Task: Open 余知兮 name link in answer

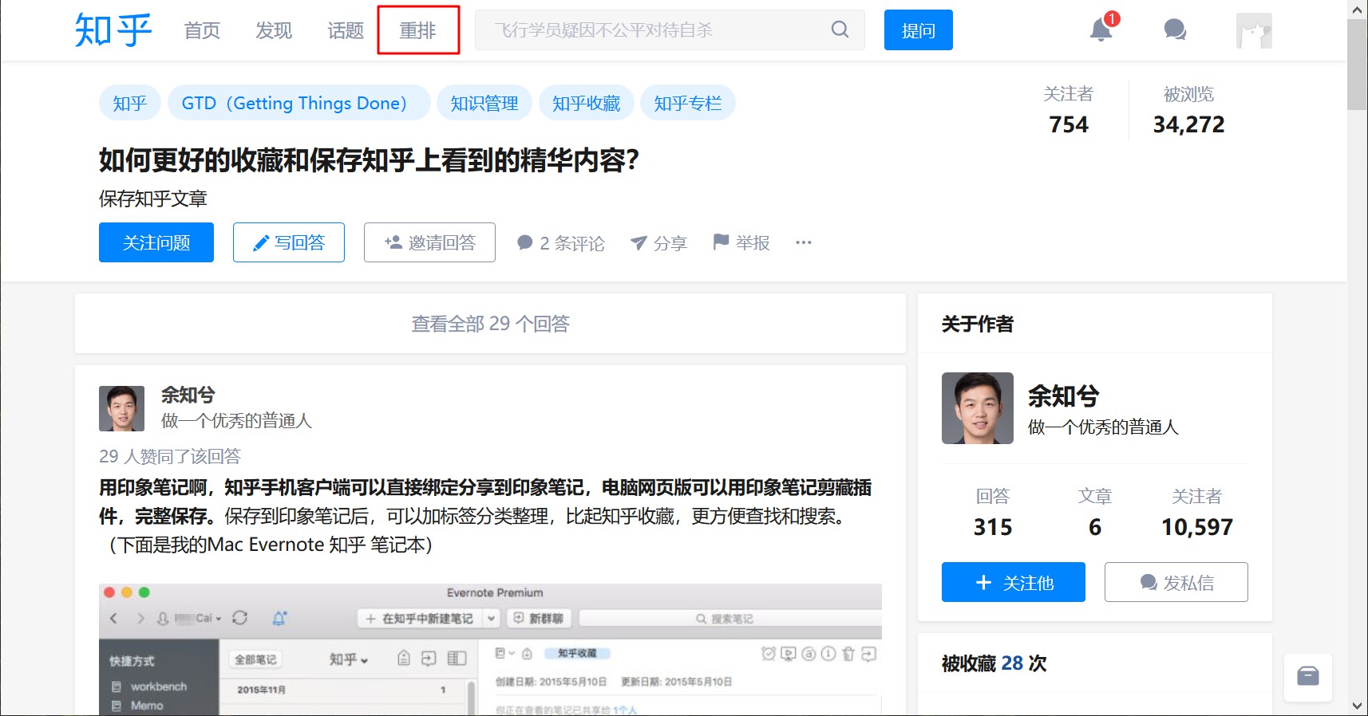Action: 188,395
